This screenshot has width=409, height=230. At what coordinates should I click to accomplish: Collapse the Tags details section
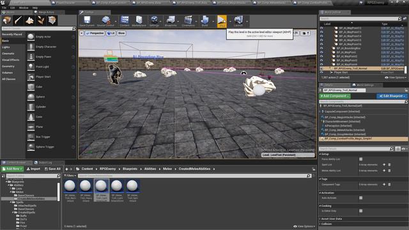coord(320,179)
